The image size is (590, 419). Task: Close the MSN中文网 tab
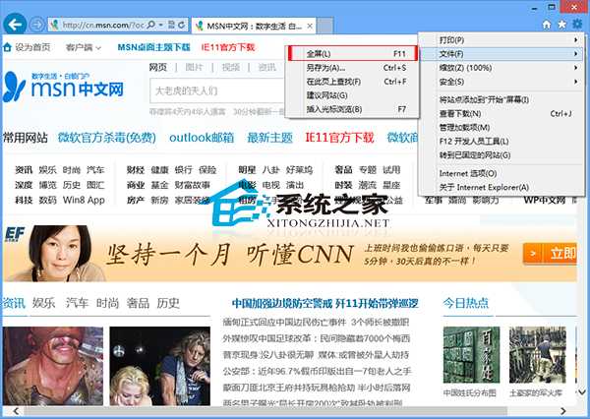[x=310, y=26]
